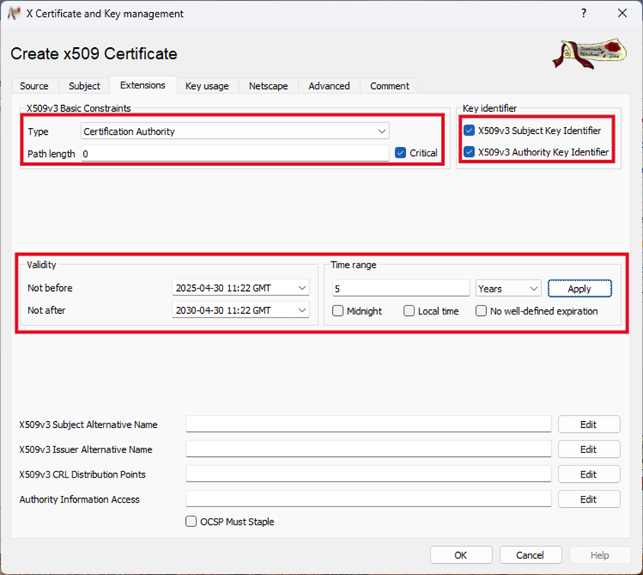This screenshot has height=575, width=643.
Task: Open the Years time unit dropdown
Action: [508, 289]
